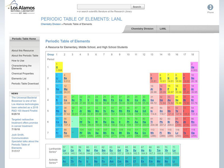This screenshot has width=224, height=168.
Task: Open the Plutonium (Pu) element link
Action: point(103,161)
